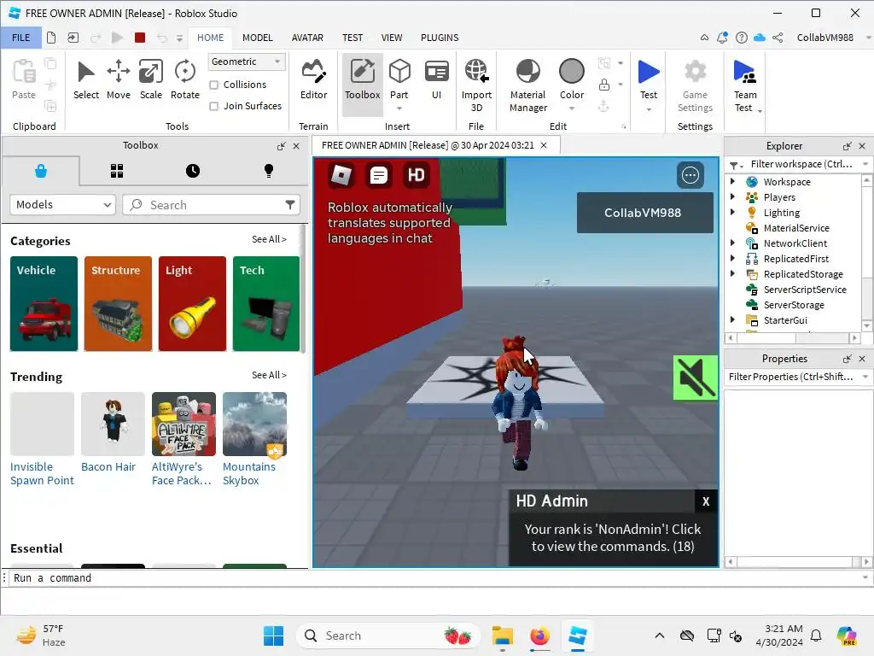Activate the Move tool
The width and height of the screenshot is (874, 656).
coord(118,81)
